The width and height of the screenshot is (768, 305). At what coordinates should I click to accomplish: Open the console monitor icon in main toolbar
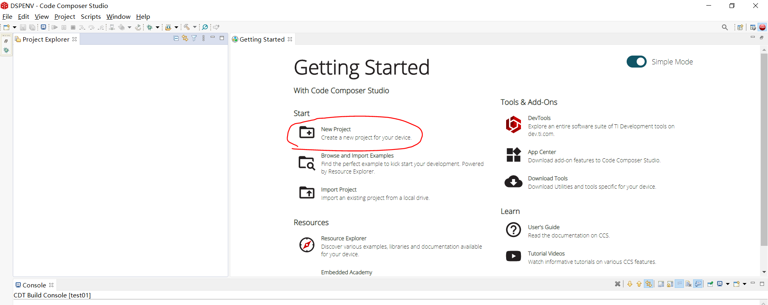pyautogui.click(x=43, y=27)
